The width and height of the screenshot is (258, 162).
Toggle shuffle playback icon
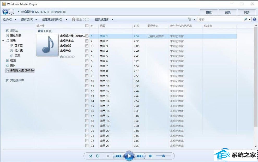tap(91, 156)
